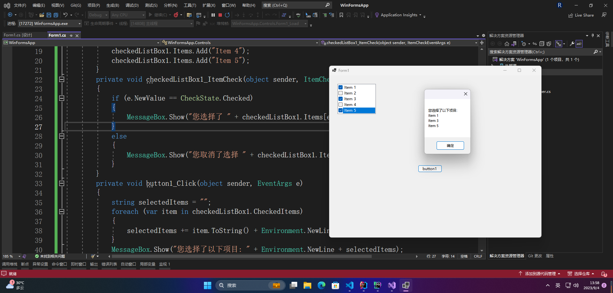This screenshot has height=293, width=613.
Task: Open the 文件(F) menu
Action: point(20,5)
